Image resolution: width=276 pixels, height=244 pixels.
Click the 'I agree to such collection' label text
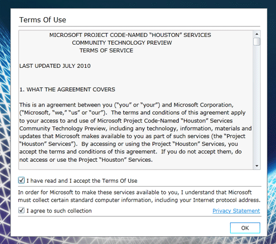point(59,211)
